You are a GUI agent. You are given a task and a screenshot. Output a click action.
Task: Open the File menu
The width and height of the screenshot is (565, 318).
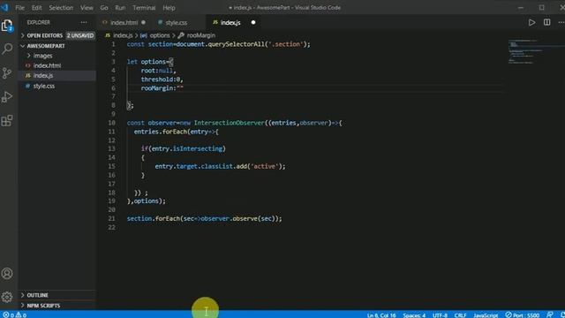pyautogui.click(x=19, y=8)
